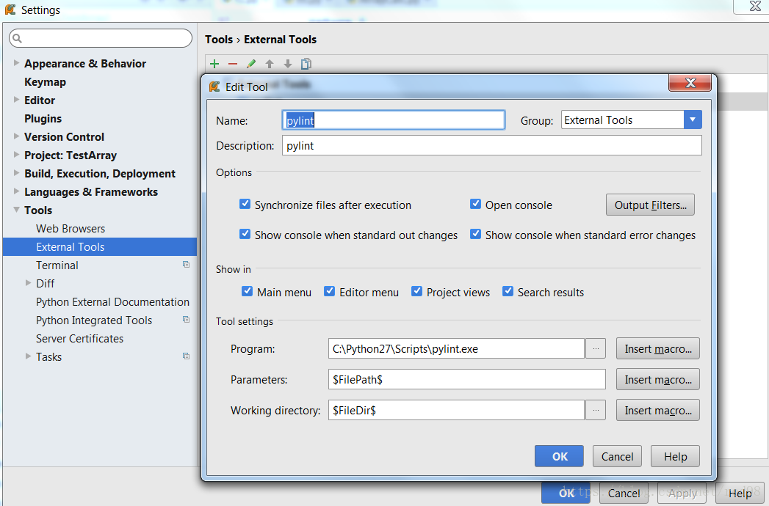This screenshot has width=769, height=506.
Task: Uncheck Synchronize files after execution
Action: pyautogui.click(x=245, y=204)
